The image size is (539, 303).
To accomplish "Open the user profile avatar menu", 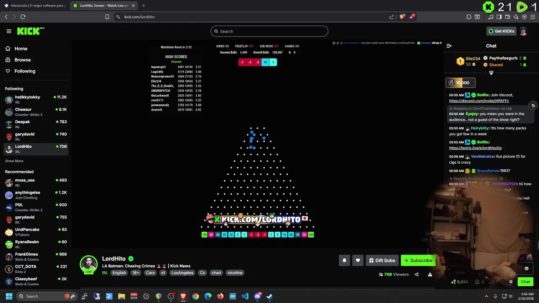I will (x=523, y=31).
